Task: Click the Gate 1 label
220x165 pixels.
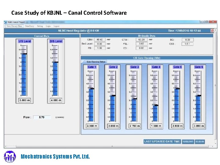Action: (92, 67)
